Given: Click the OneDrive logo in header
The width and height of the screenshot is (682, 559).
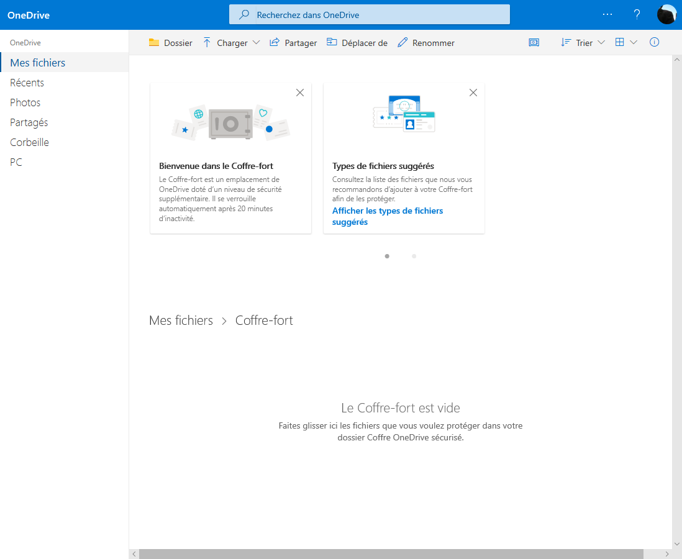Looking at the screenshot, I should click(x=29, y=16).
